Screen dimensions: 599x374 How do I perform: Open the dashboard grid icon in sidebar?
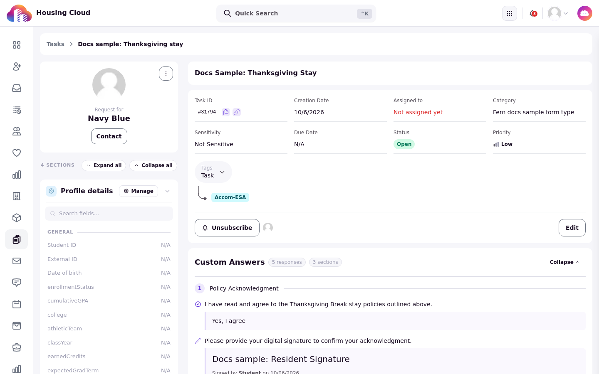[x=17, y=45]
